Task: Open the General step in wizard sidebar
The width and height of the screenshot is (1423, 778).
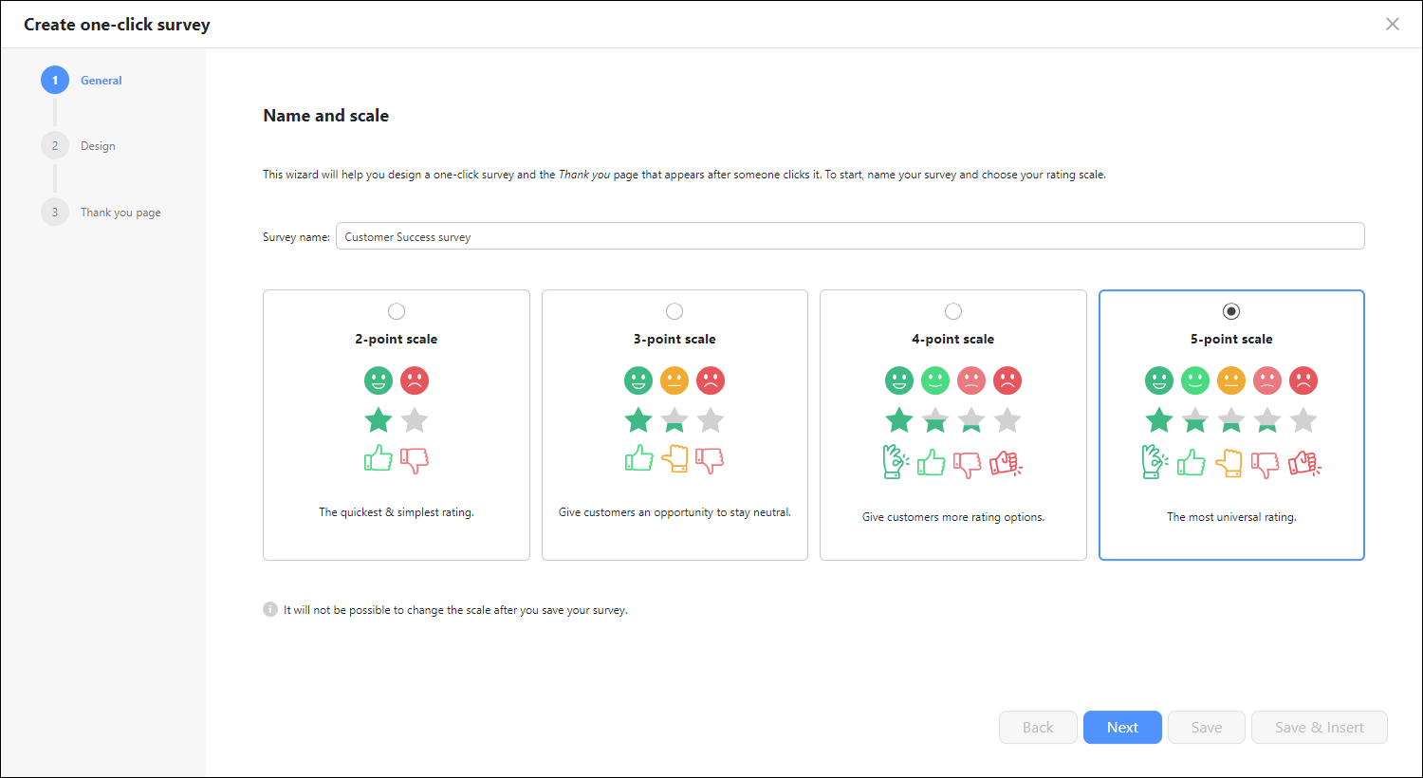Action: 101,81
